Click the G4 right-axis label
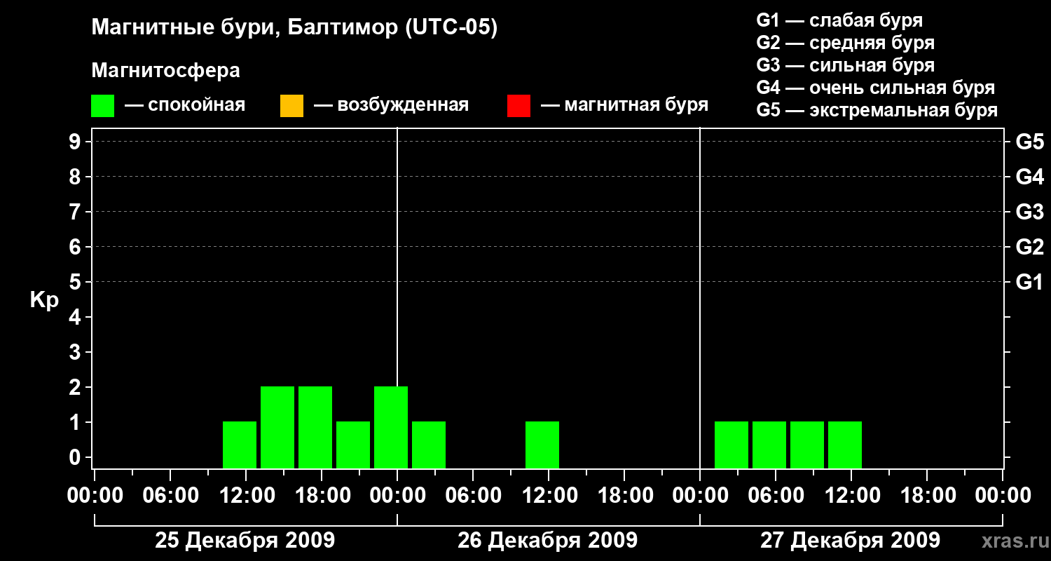Viewport: 1051px width, 561px height. tap(1029, 177)
